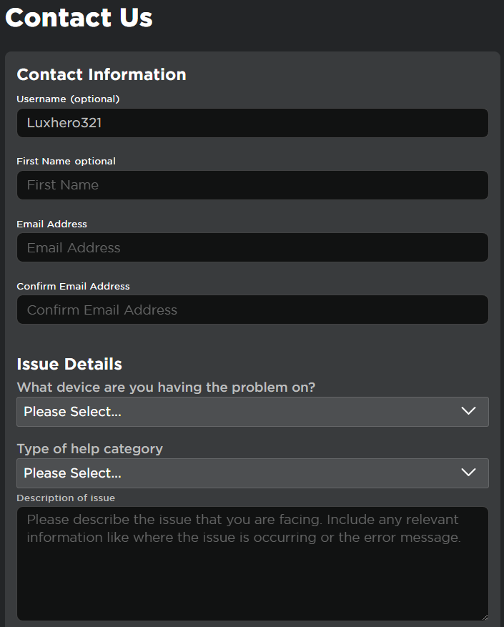Click the "What device are you having the problem on?" label
504x627 pixels.
tap(166, 387)
